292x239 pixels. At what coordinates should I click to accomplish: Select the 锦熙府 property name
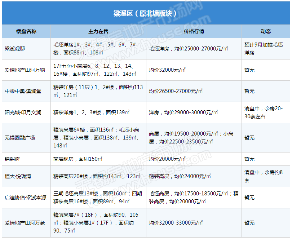[13, 159]
